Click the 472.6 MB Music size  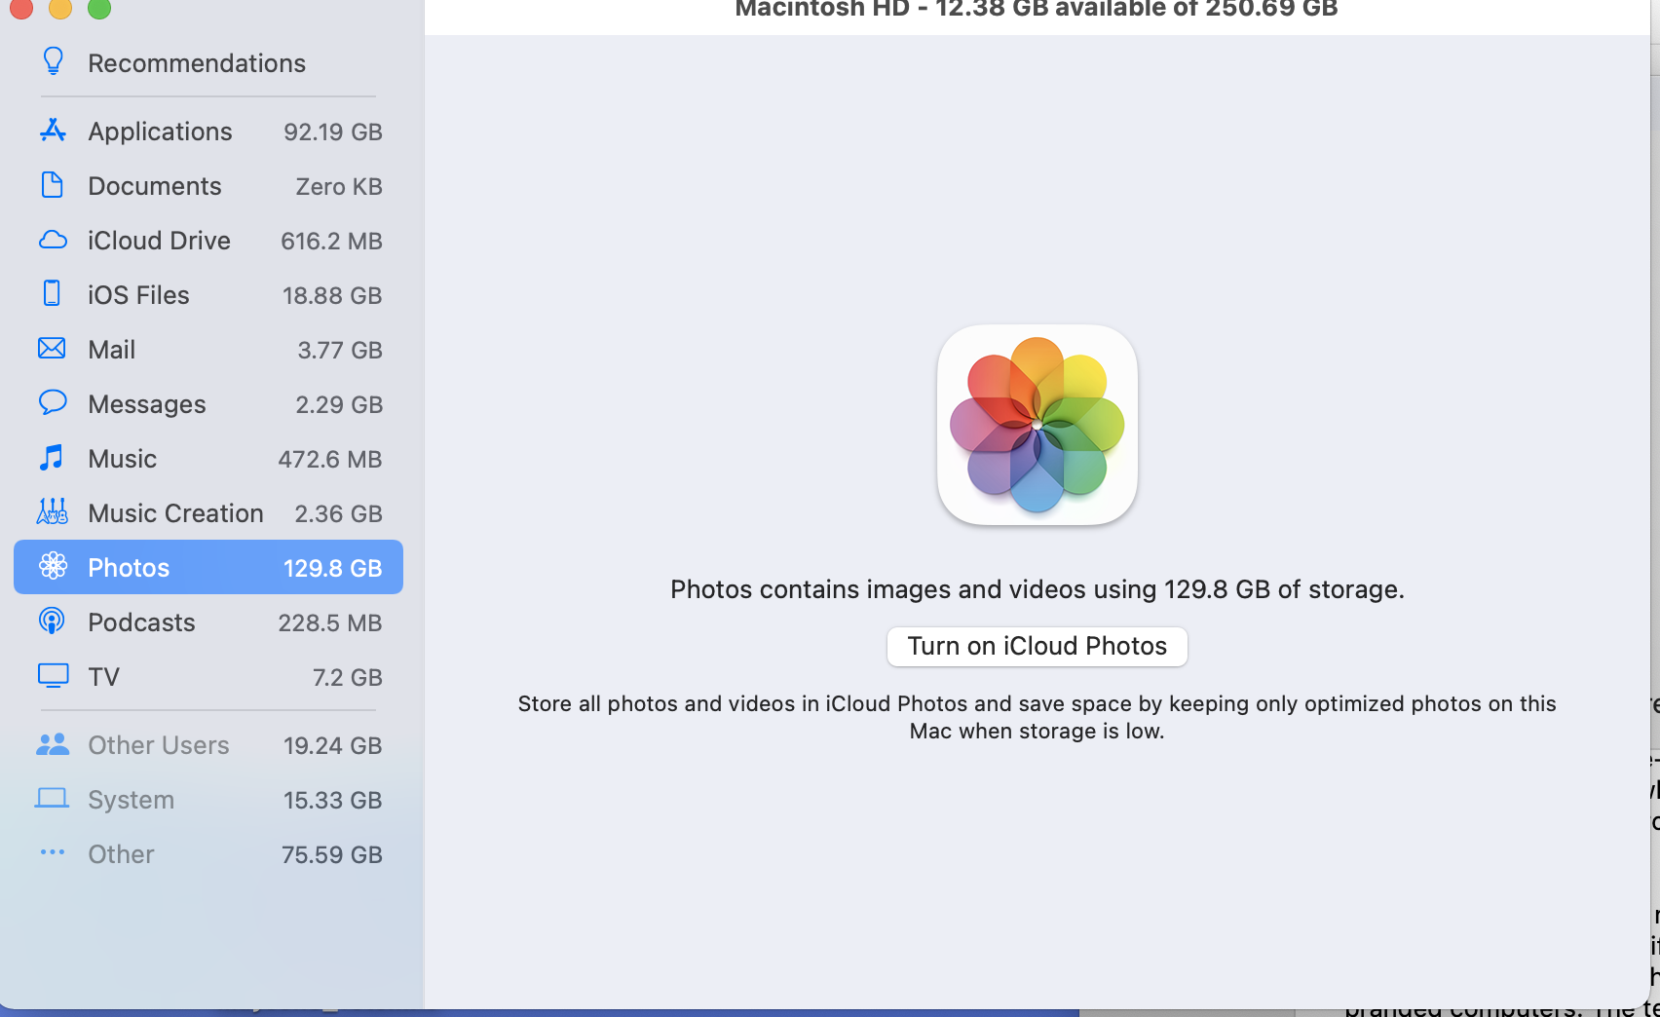pos(330,459)
